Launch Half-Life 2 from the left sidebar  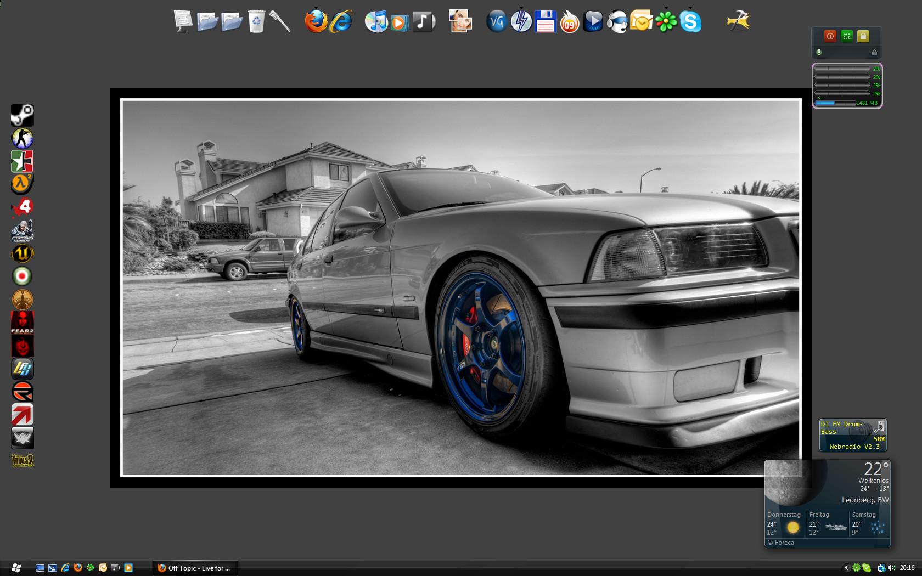[23, 184]
